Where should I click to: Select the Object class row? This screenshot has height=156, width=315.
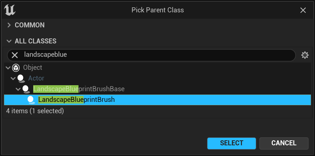pos(158,67)
